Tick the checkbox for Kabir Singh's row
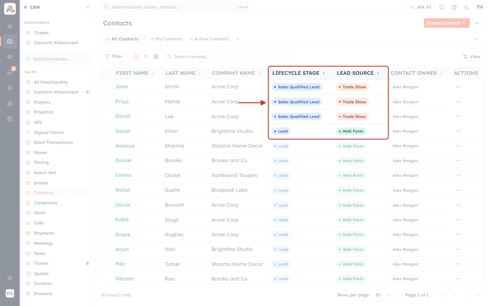This screenshot has height=306, width=489. tap(106, 220)
